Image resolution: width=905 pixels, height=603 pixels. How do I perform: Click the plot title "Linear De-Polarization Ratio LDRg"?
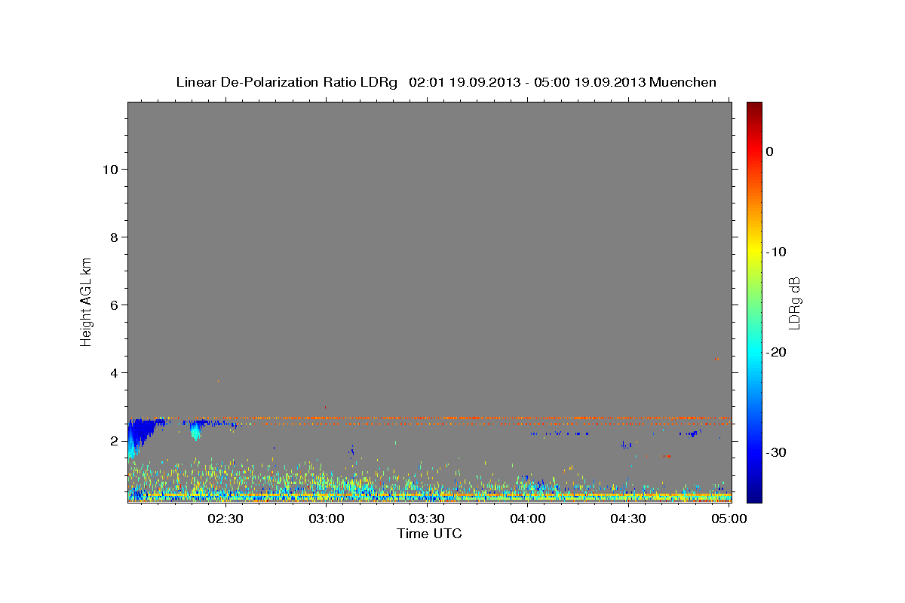(287, 82)
